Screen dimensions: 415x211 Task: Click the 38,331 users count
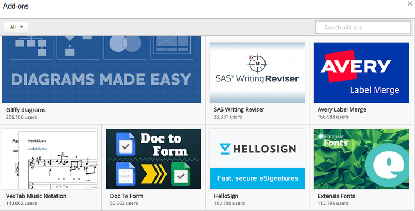pos(228,117)
